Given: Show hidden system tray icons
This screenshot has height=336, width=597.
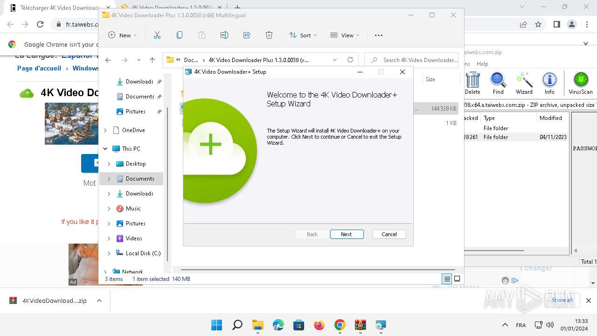Looking at the screenshot, I should point(505,325).
